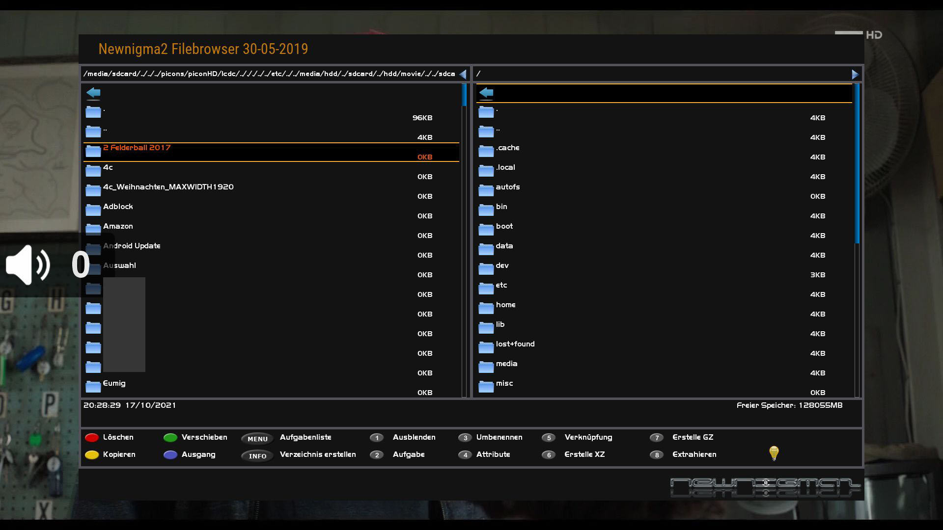This screenshot has height=530, width=943.
Task: Click key 8 Extrahieren
Action: click(657, 455)
